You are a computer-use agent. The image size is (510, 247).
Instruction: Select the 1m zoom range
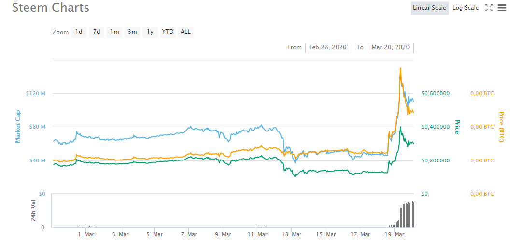(114, 32)
